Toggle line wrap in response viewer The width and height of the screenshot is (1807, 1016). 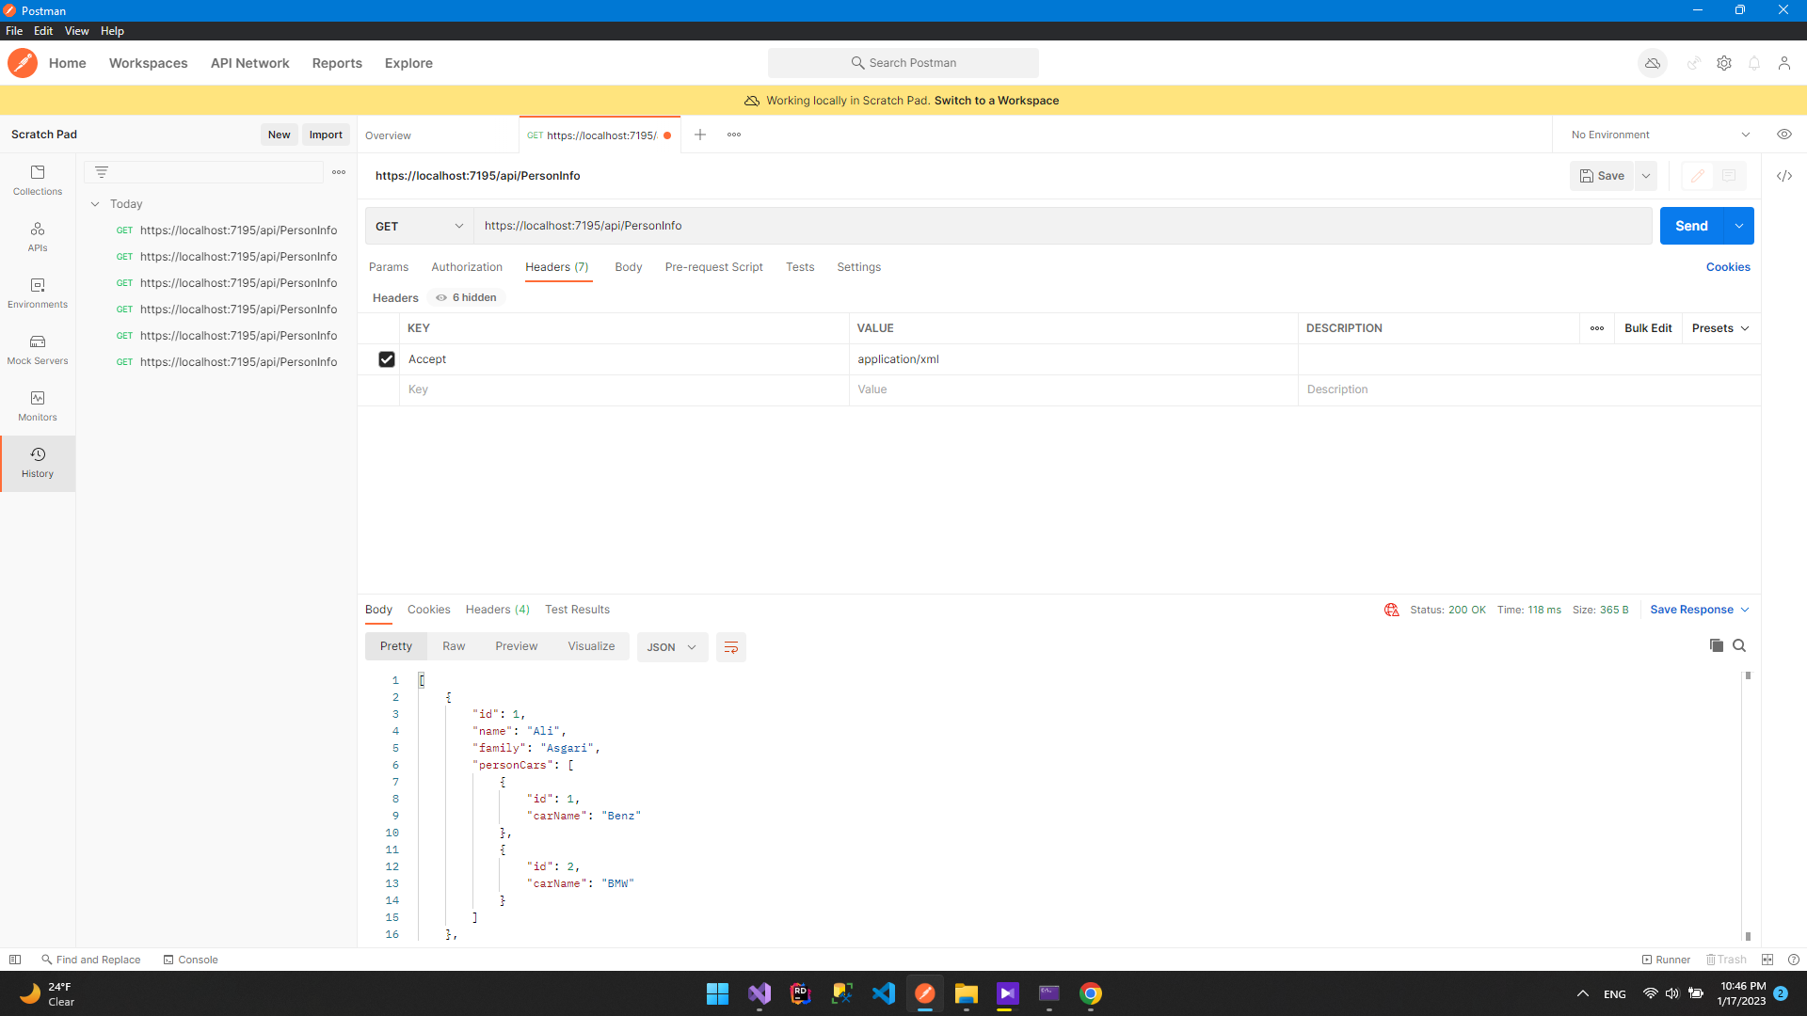click(x=731, y=647)
